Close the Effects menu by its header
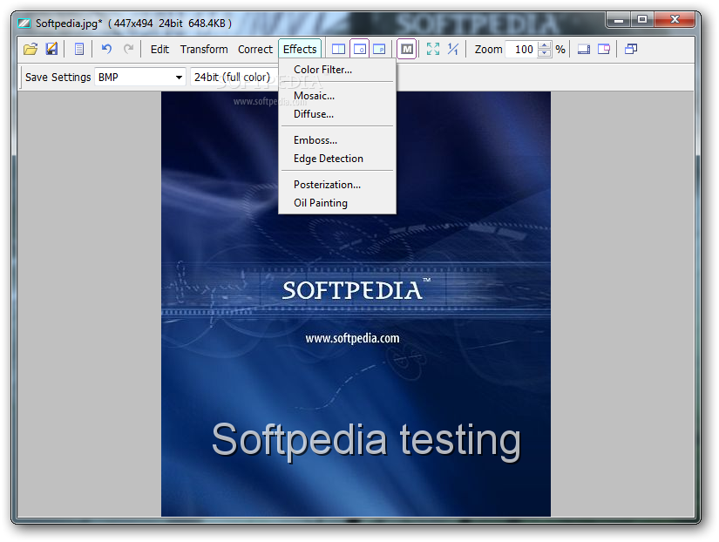This screenshot has width=719, height=542. (x=300, y=49)
